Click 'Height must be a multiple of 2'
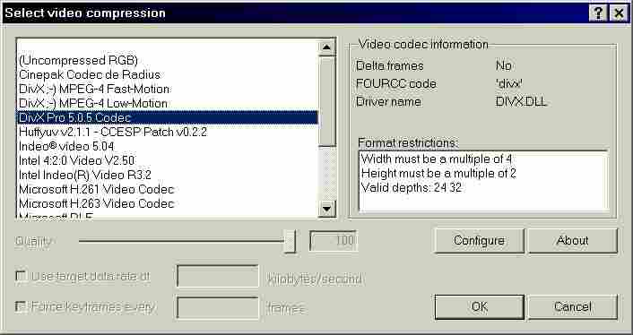The height and width of the screenshot is (335, 633). (x=438, y=174)
